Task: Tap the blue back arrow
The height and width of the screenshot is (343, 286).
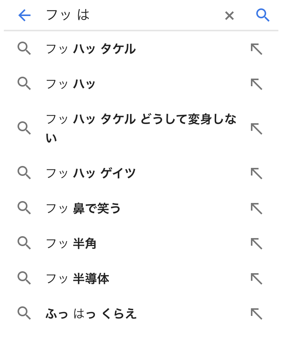Action: (x=24, y=15)
